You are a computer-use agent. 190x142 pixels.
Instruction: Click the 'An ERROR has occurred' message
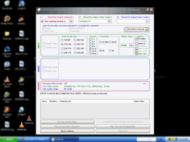coord(123,122)
